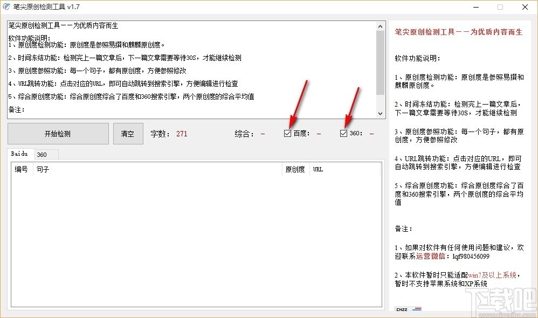Switch to the 360 results tab
The height and width of the screenshot is (318, 538).
click(42, 155)
